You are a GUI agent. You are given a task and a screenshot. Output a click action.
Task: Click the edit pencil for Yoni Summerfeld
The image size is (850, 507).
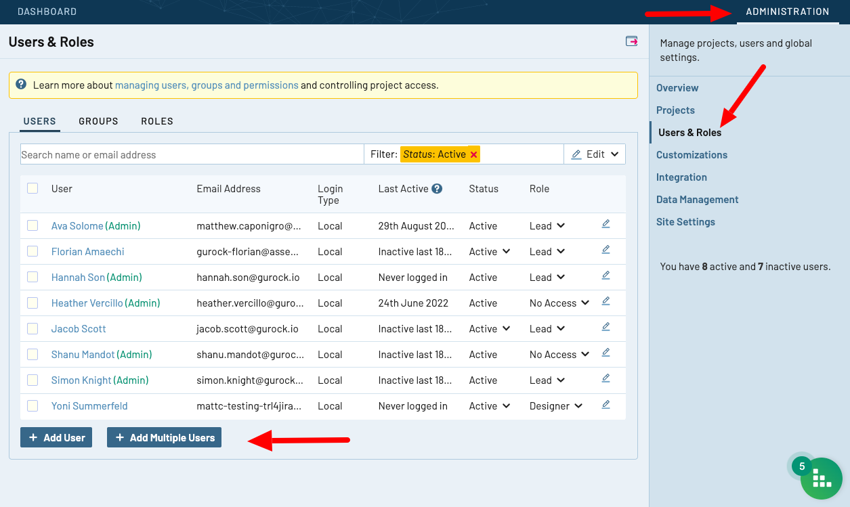click(x=605, y=404)
